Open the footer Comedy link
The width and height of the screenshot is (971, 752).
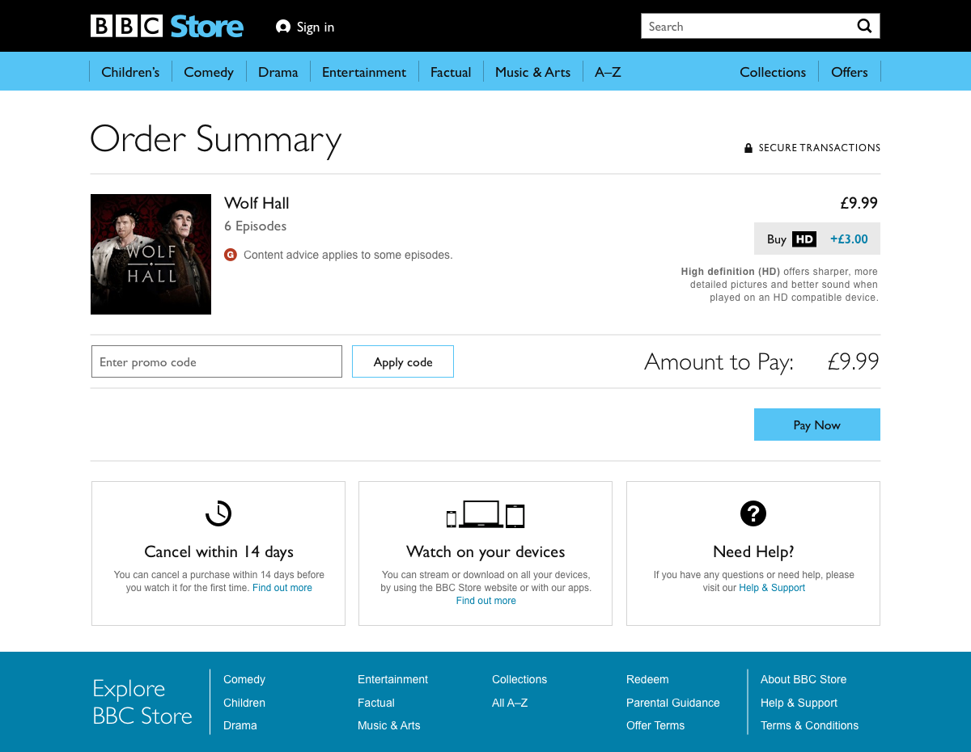click(244, 679)
